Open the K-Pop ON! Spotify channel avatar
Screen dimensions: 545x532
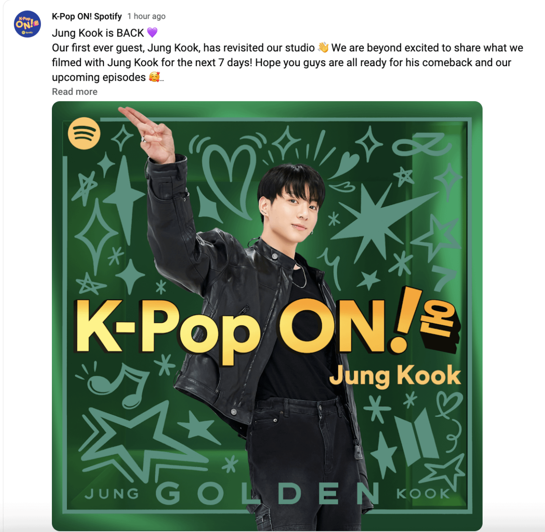tap(27, 24)
